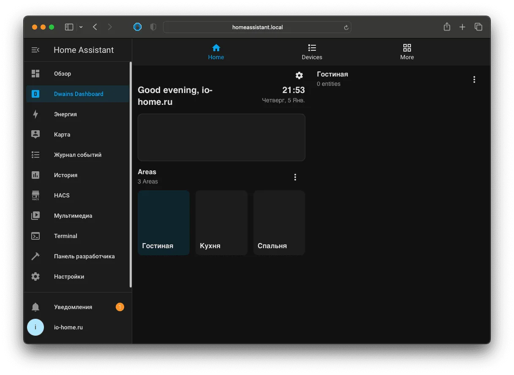Screen dimensions: 514x375
Task: Switch to the Devices tab
Action: pyautogui.click(x=312, y=52)
